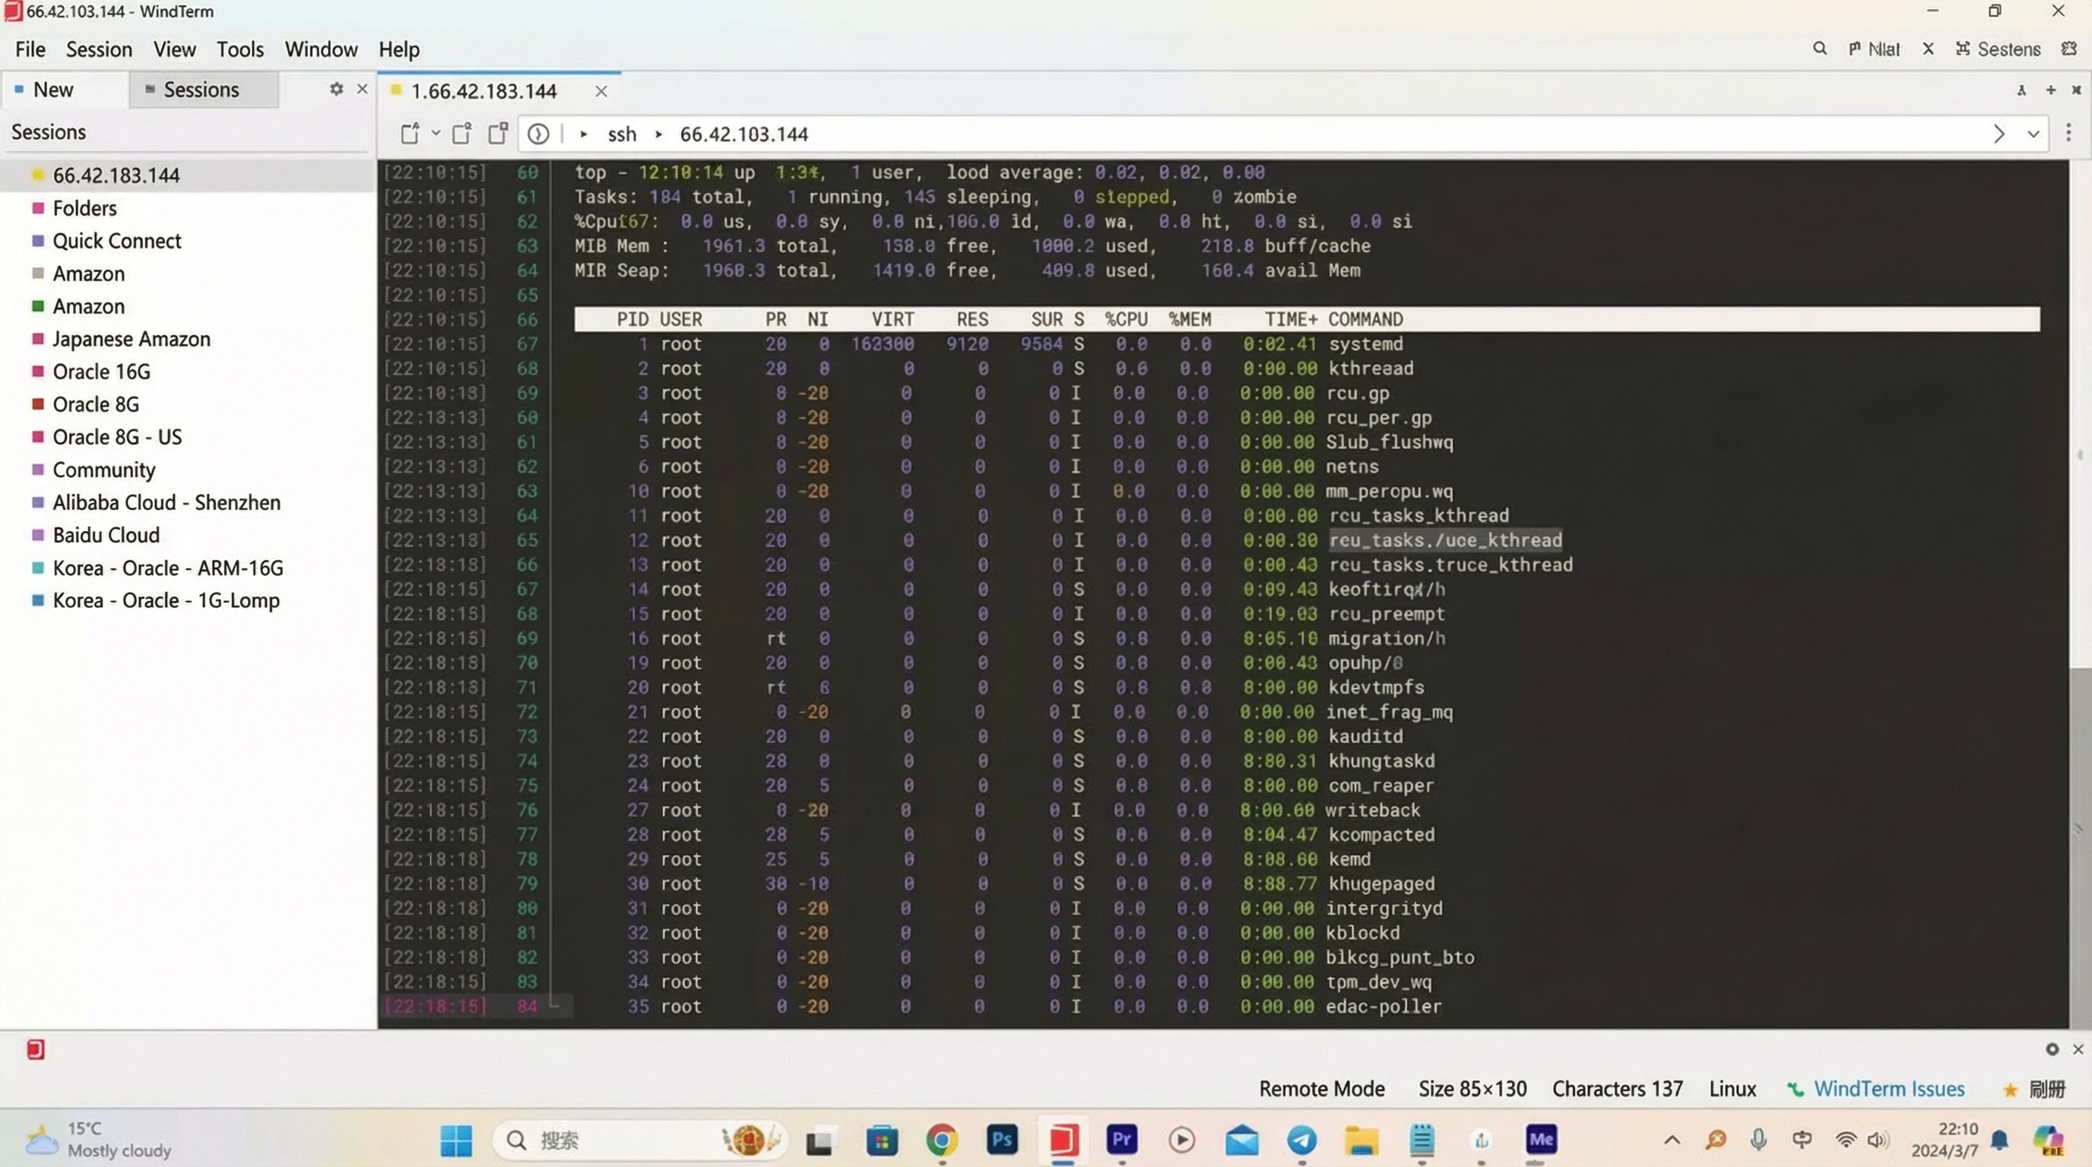The height and width of the screenshot is (1167, 2092).
Task: Toggle the recording dot above the status bar
Action: coord(2052,1048)
